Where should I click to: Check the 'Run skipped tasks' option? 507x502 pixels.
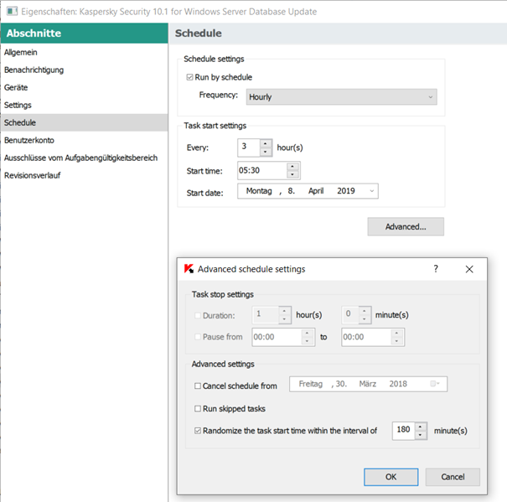click(x=198, y=409)
